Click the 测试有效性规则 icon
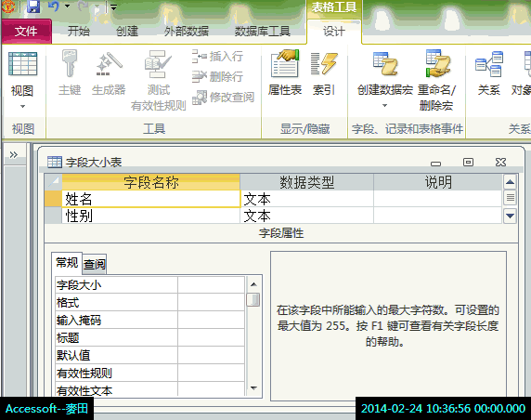 158,64
